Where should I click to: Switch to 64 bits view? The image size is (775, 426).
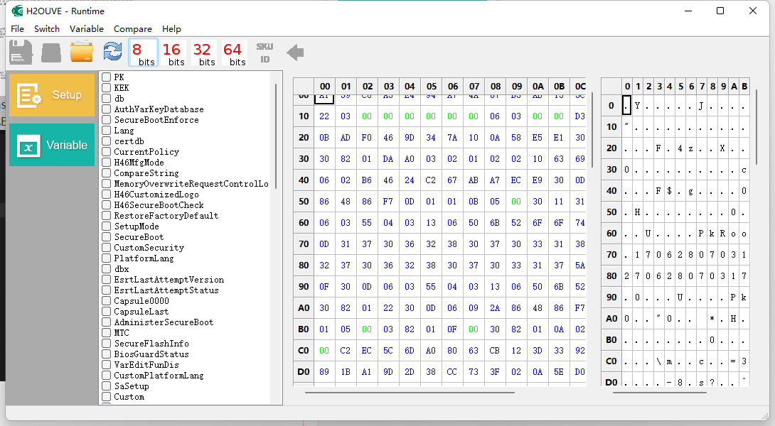coord(235,53)
